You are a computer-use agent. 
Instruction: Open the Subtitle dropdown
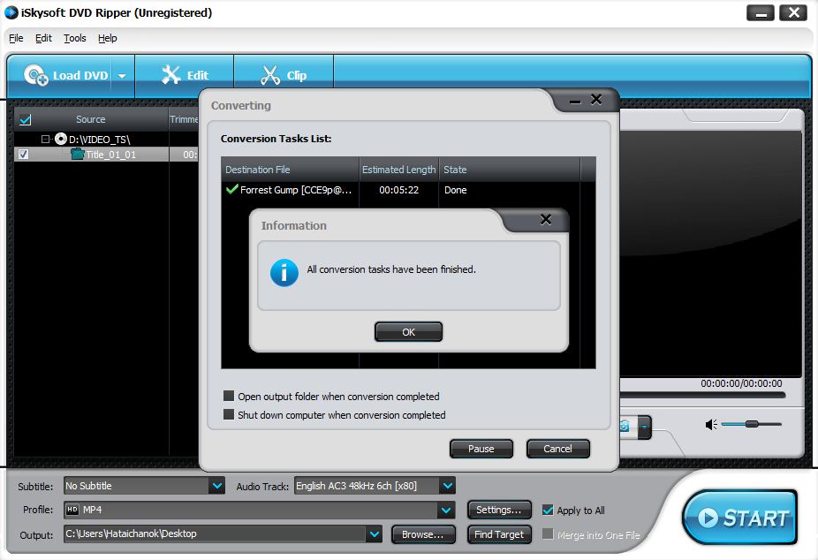click(217, 486)
